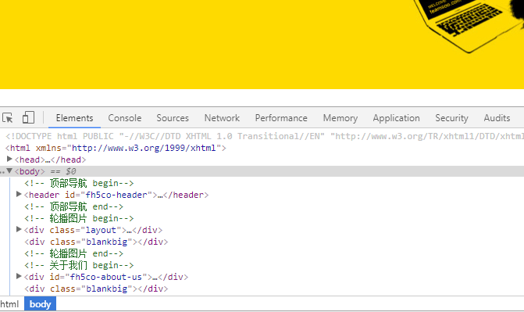Viewport: 524px width, 312px height.
Task: Switch to the Security tab
Action: point(451,118)
